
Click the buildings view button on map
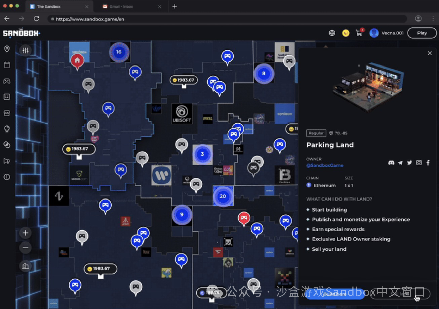(x=25, y=266)
